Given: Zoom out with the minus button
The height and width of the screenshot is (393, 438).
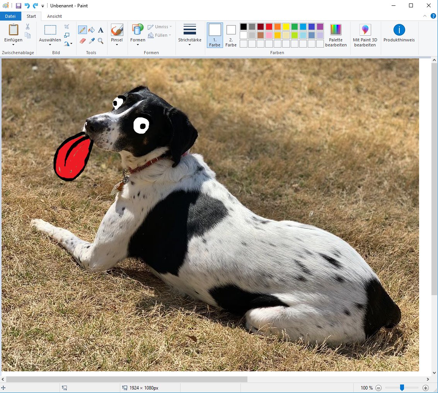Looking at the screenshot, I should tap(378, 388).
